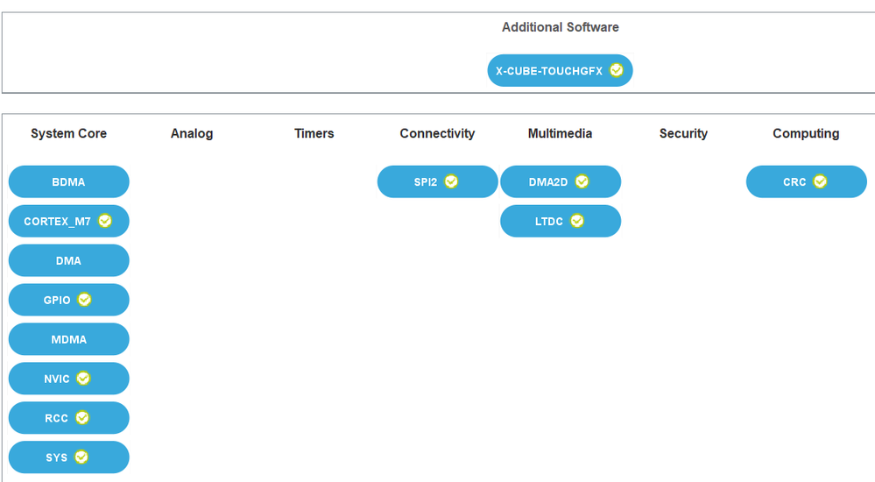The height and width of the screenshot is (482, 875).
Task: Open the BDMA peripheral button
Action: click(68, 182)
